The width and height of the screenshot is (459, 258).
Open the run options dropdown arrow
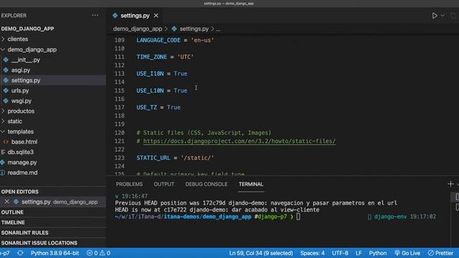(x=443, y=16)
